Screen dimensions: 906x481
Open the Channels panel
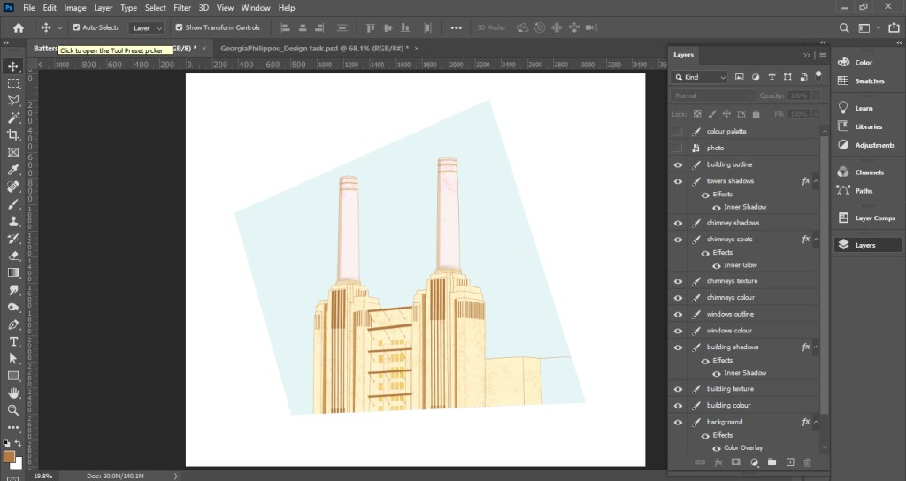tap(869, 172)
